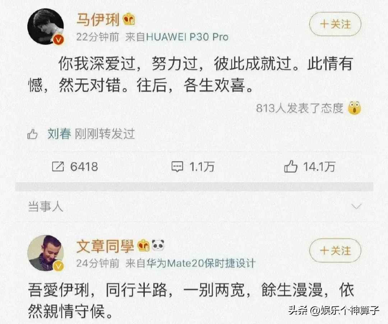View the 813人发表了态度 reactions text
Screen dimensions: 388x324
pos(300,108)
